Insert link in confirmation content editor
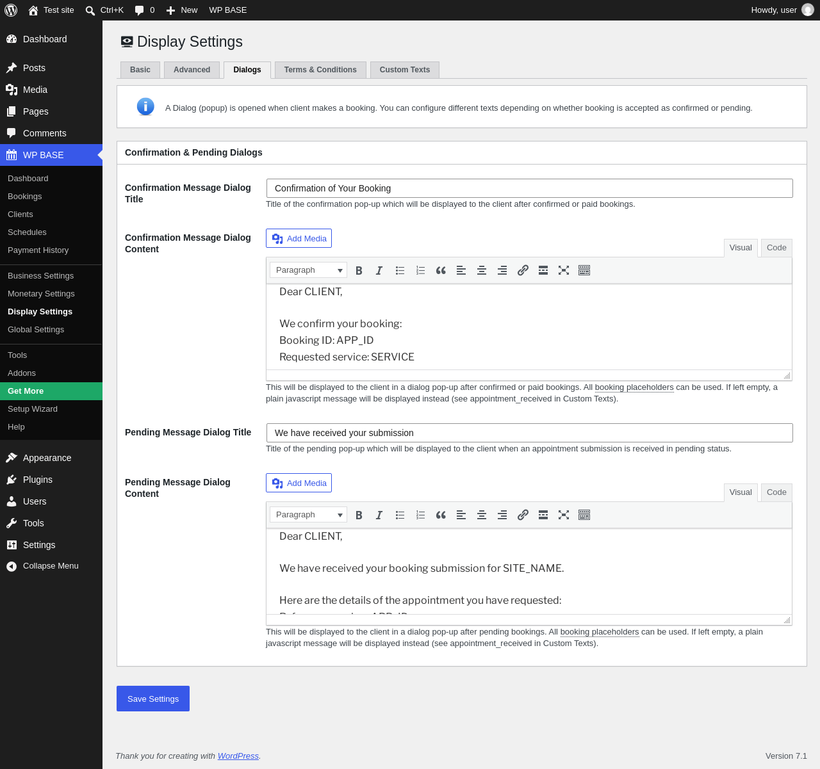The width and height of the screenshot is (820, 769). click(x=523, y=270)
